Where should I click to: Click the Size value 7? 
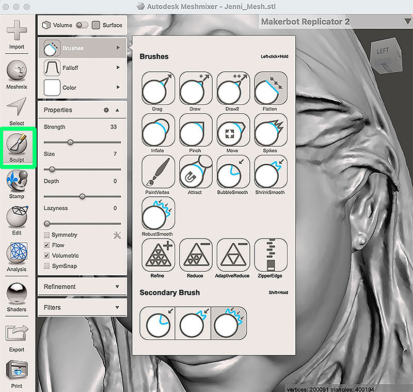coord(115,154)
